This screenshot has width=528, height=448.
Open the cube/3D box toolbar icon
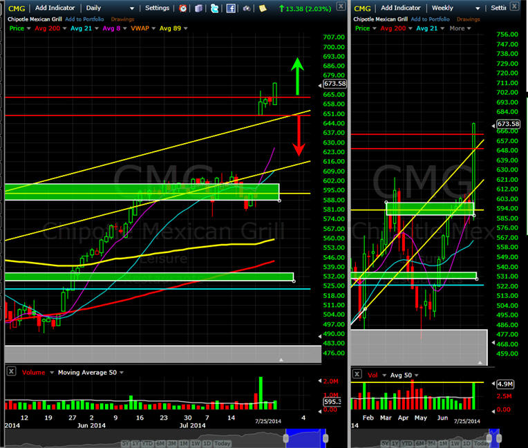pyautogui.click(x=198, y=8)
